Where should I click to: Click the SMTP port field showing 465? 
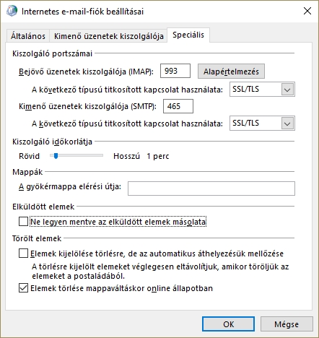178,106
